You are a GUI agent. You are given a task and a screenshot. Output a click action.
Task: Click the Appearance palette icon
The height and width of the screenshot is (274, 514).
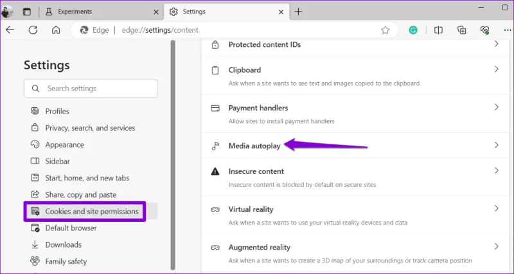click(35, 144)
